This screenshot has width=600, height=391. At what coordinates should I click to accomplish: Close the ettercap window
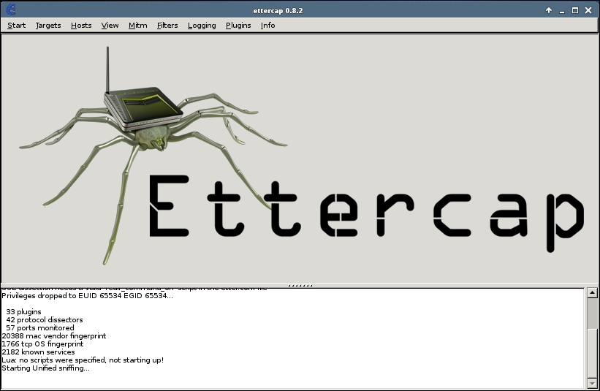point(588,10)
